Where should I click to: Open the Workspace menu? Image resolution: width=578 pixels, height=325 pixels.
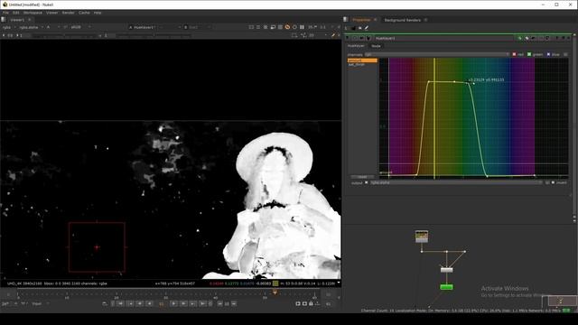pos(33,13)
